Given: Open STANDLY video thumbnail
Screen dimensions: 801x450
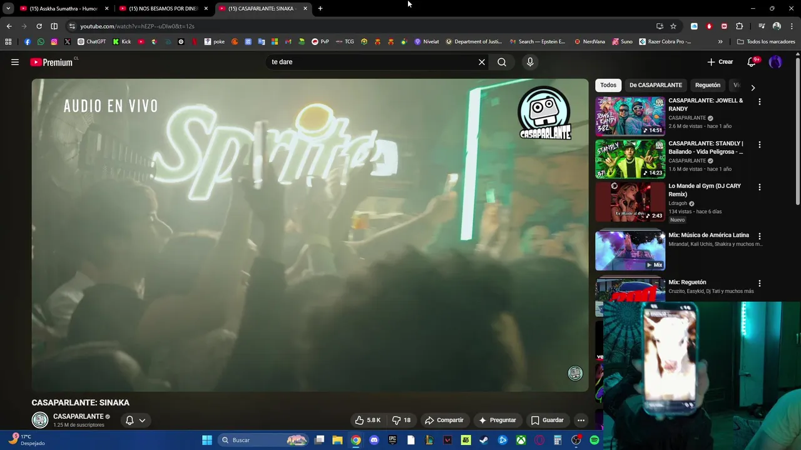Looking at the screenshot, I should click(x=630, y=159).
